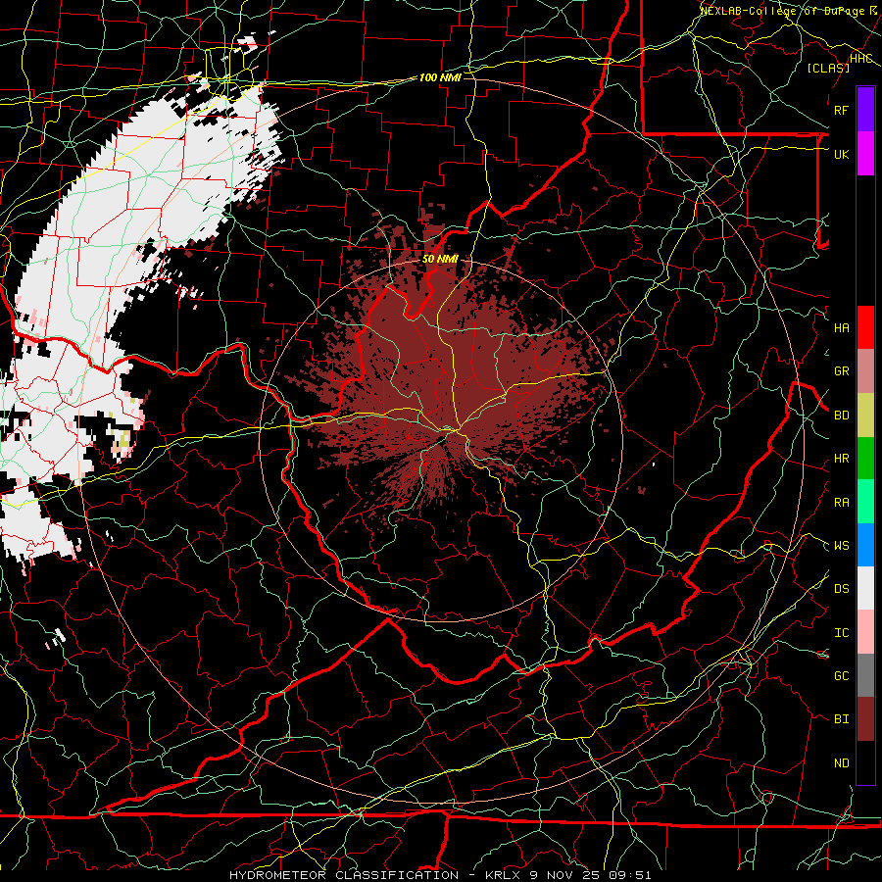Click the BD yellow legend swatch

(x=865, y=416)
